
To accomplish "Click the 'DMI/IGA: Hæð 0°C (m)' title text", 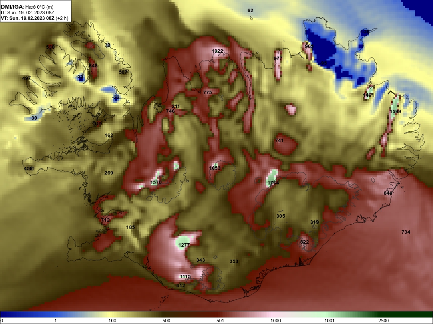I will coord(26,7).
